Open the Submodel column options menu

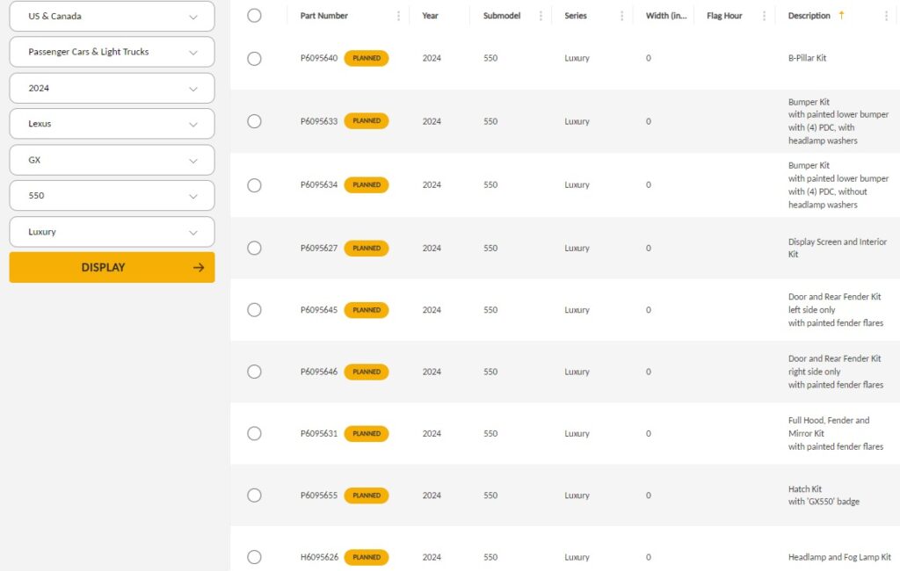pos(541,16)
